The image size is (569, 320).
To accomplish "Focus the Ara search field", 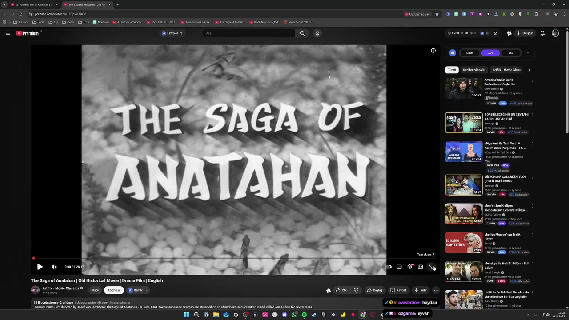I will tap(249, 33).
